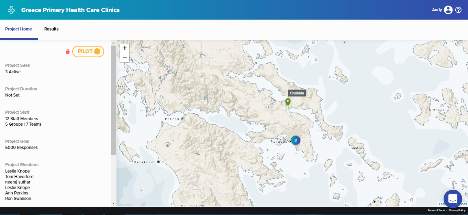Click the sidebar scrollbar thumb
Image resolution: width=468 pixels, height=215 pixels.
114,100
